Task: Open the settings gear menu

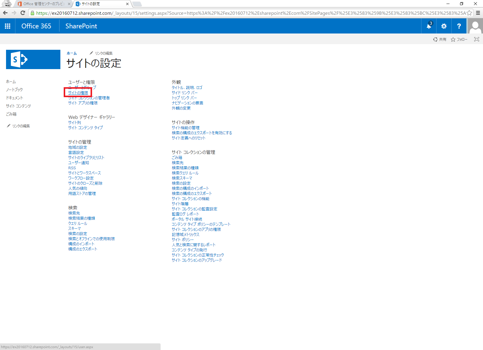Action: click(x=444, y=26)
